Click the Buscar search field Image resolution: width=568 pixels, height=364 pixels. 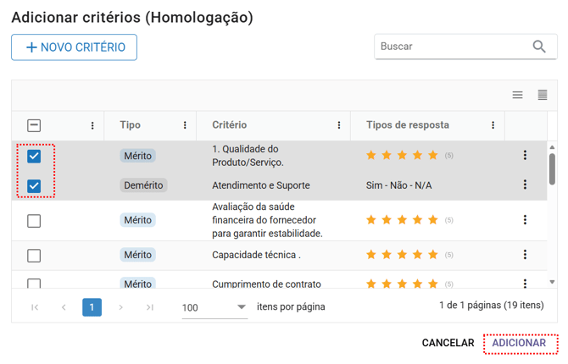pyautogui.click(x=451, y=47)
